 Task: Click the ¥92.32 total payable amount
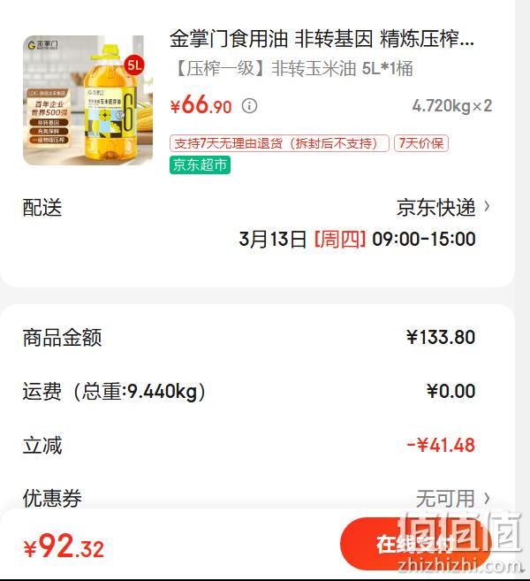point(64,547)
